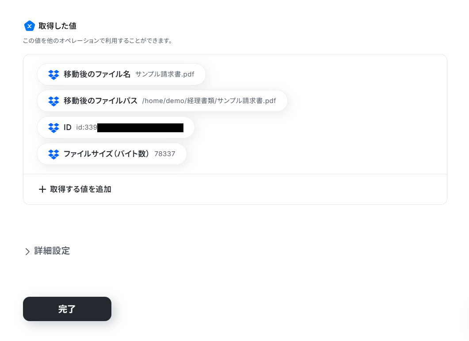The width and height of the screenshot is (469, 341).
Task: Select the 移動後のファイル名 value chip
Action: (x=121, y=74)
